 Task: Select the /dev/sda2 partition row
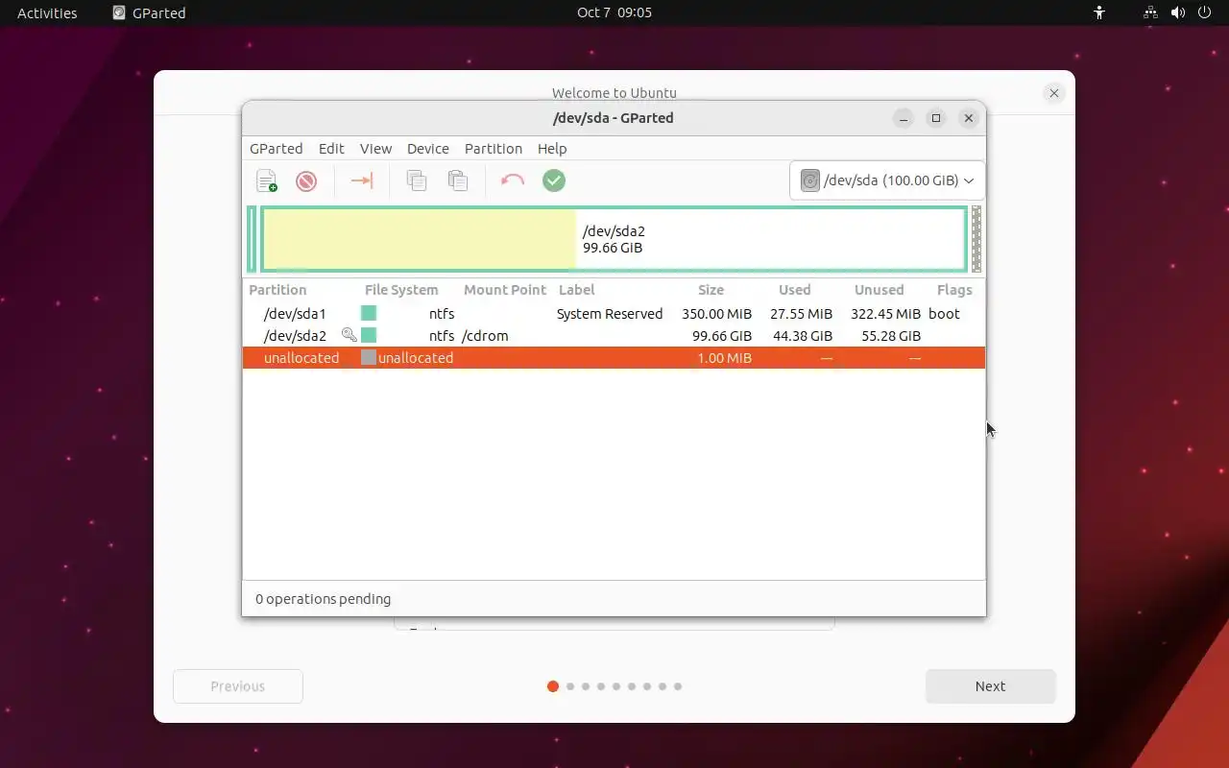[614, 336]
